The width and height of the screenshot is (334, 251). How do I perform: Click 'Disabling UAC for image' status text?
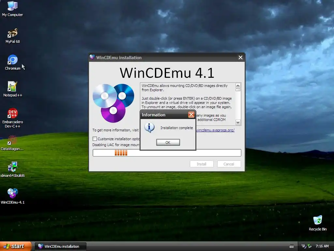click(x=116, y=145)
